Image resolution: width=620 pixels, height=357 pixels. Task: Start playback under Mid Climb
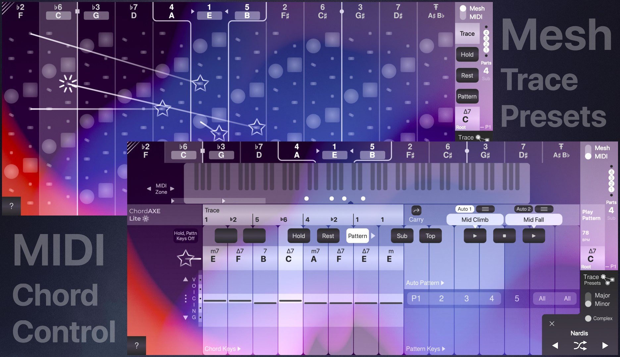(x=475, y=236)
